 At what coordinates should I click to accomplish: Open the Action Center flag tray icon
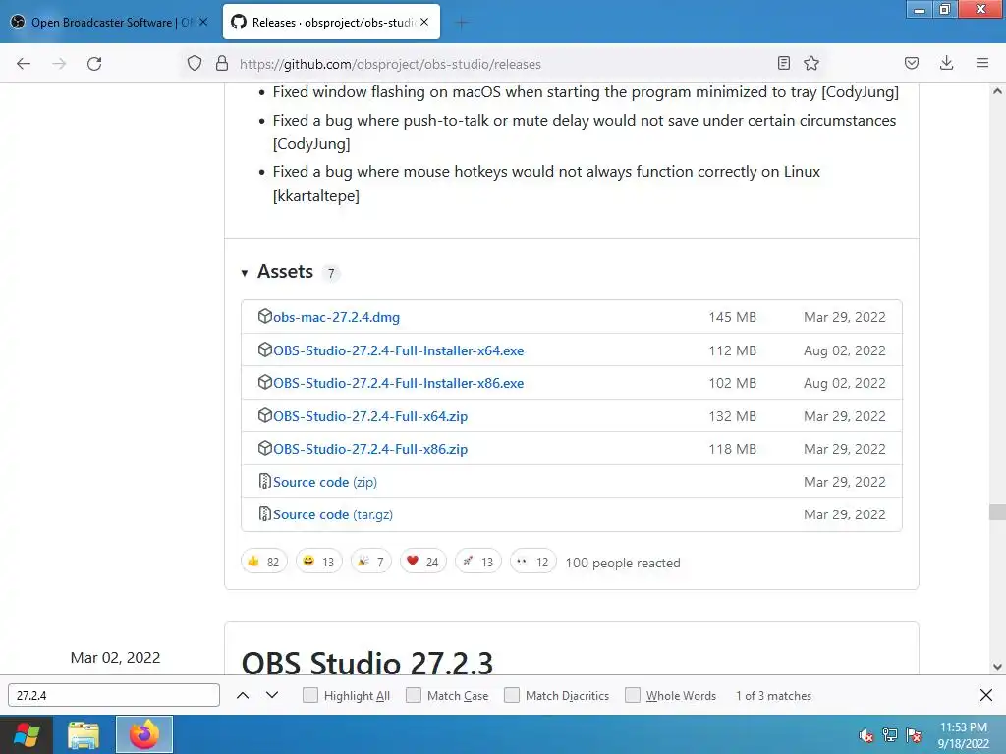(x=914, y=734)
